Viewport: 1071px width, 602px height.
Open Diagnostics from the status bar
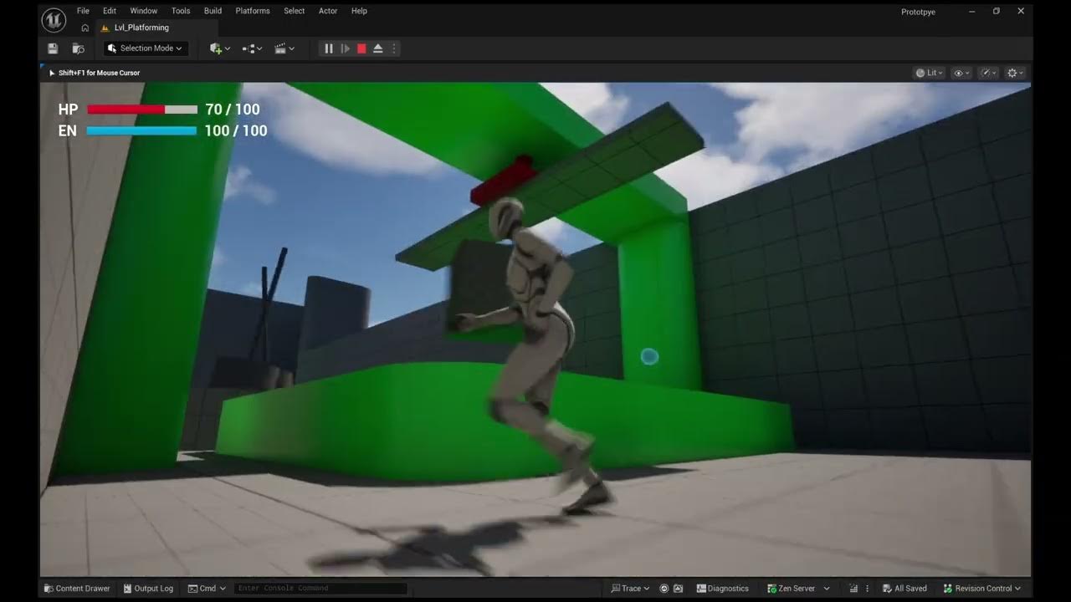(723, 589)
